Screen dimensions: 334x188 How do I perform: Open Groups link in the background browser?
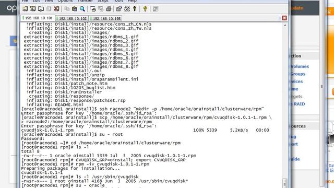point(298,74)
